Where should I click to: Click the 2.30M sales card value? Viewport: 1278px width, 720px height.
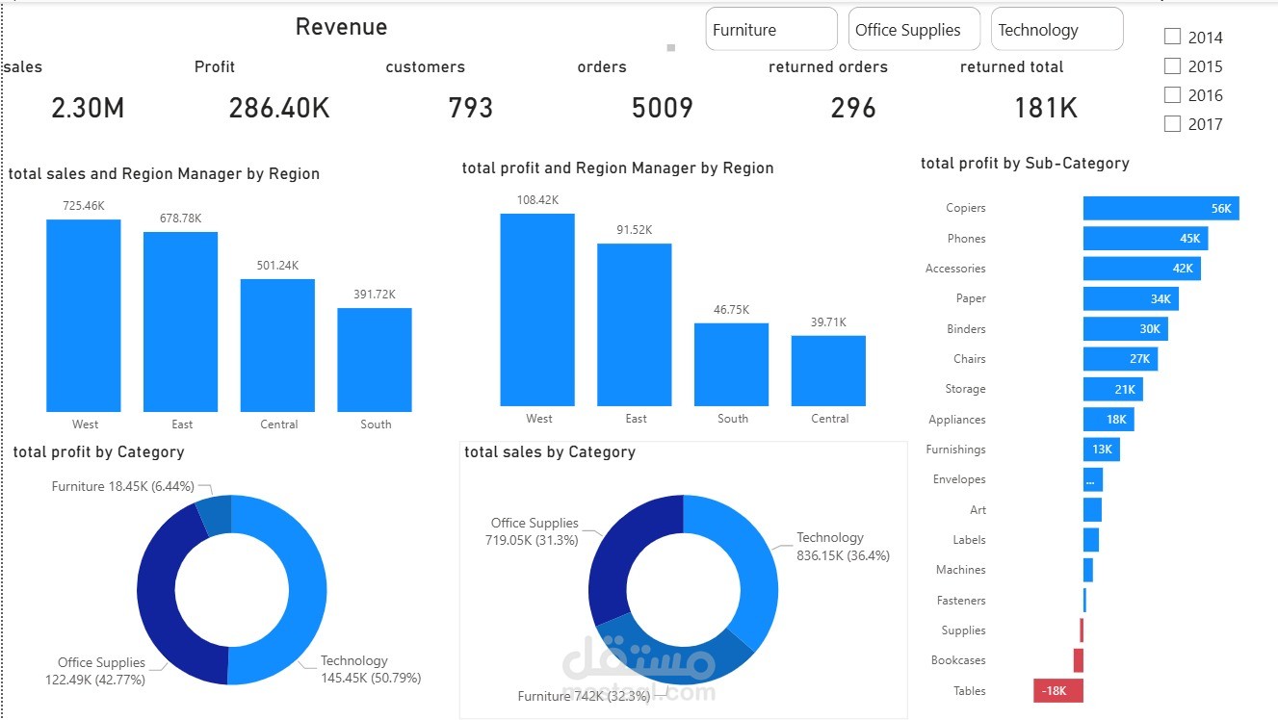click(88, 108)
